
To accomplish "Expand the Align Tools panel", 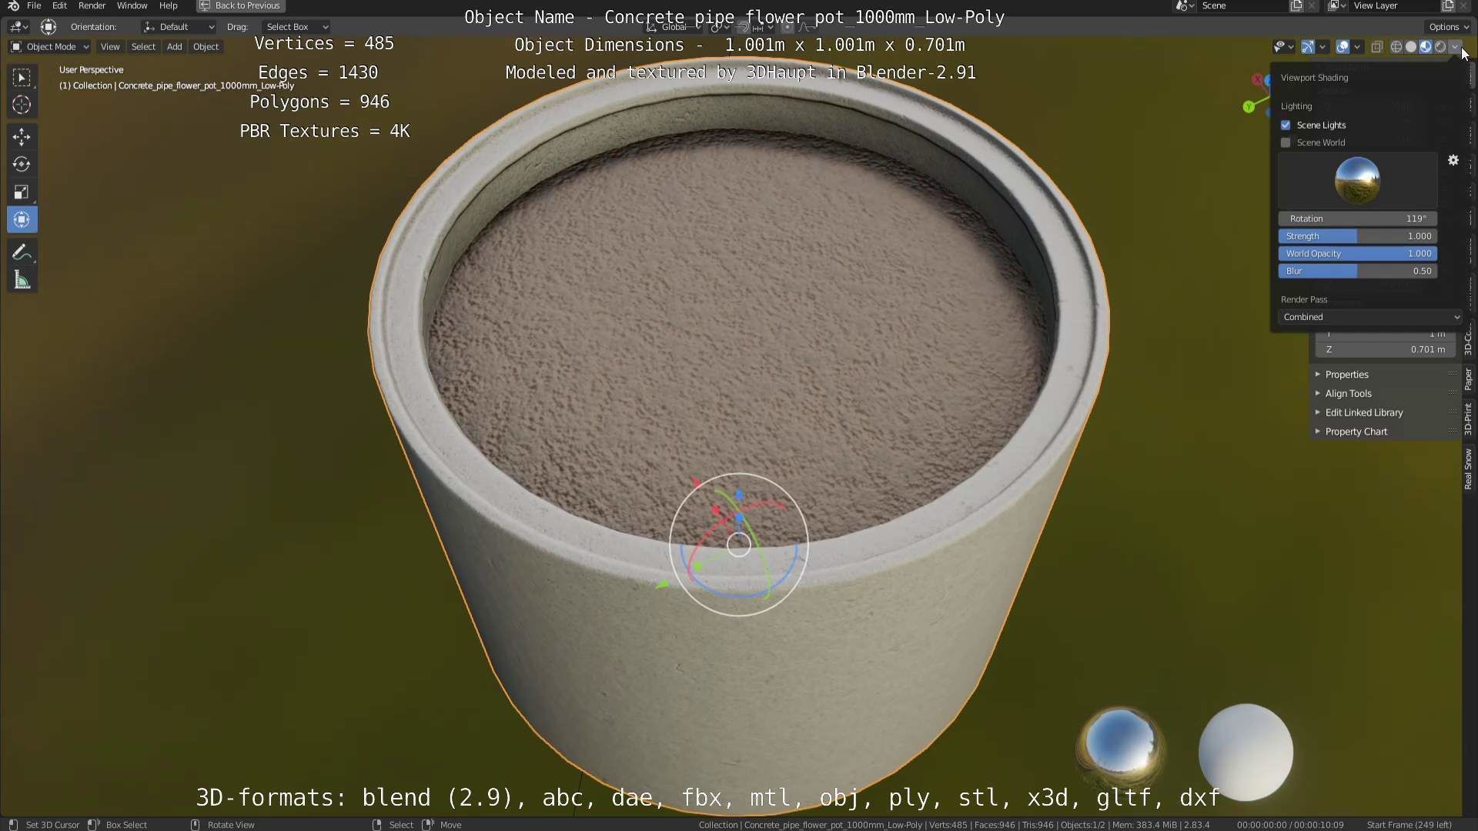I will click(x=1386, y=393).
